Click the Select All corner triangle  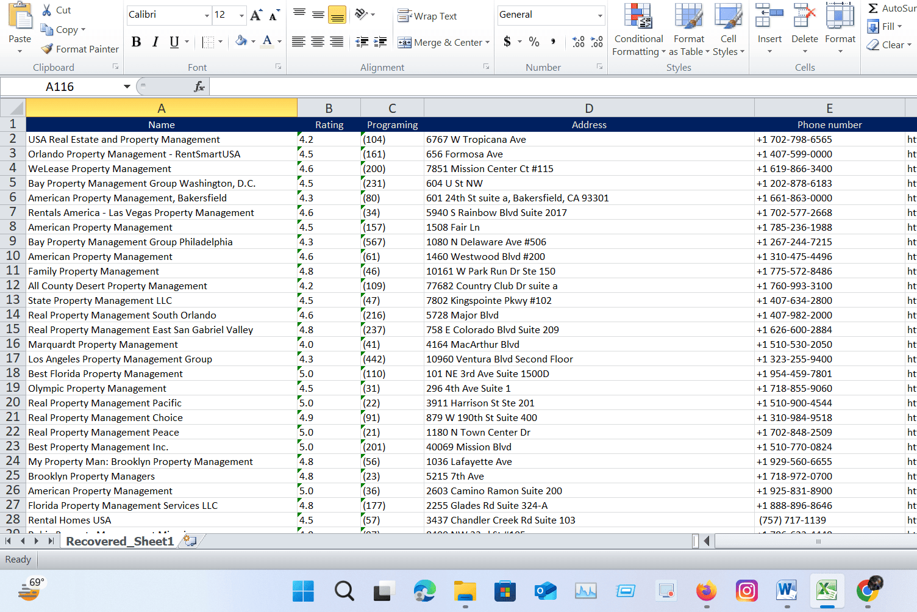point(13,108)
